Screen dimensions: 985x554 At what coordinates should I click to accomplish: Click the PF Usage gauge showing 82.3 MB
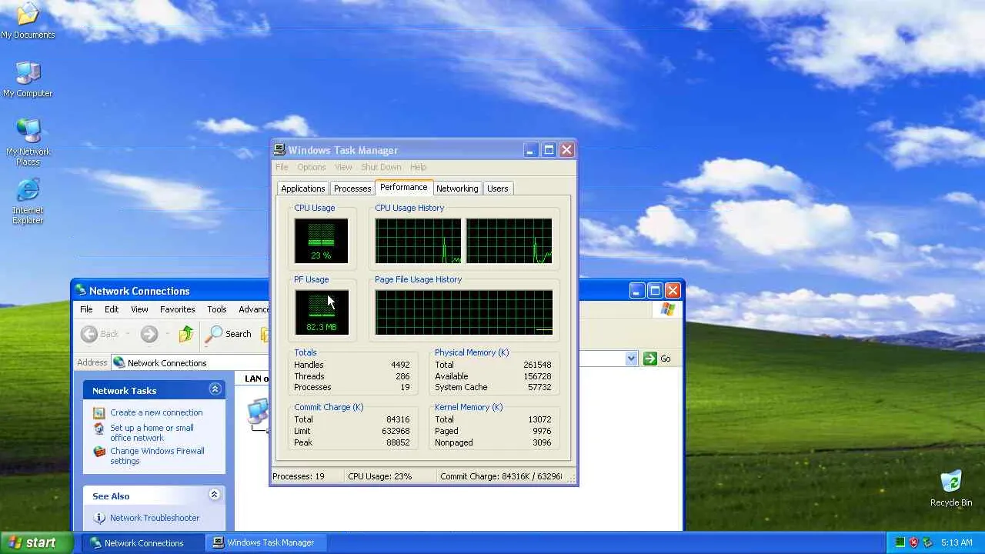tap(322, 312)
